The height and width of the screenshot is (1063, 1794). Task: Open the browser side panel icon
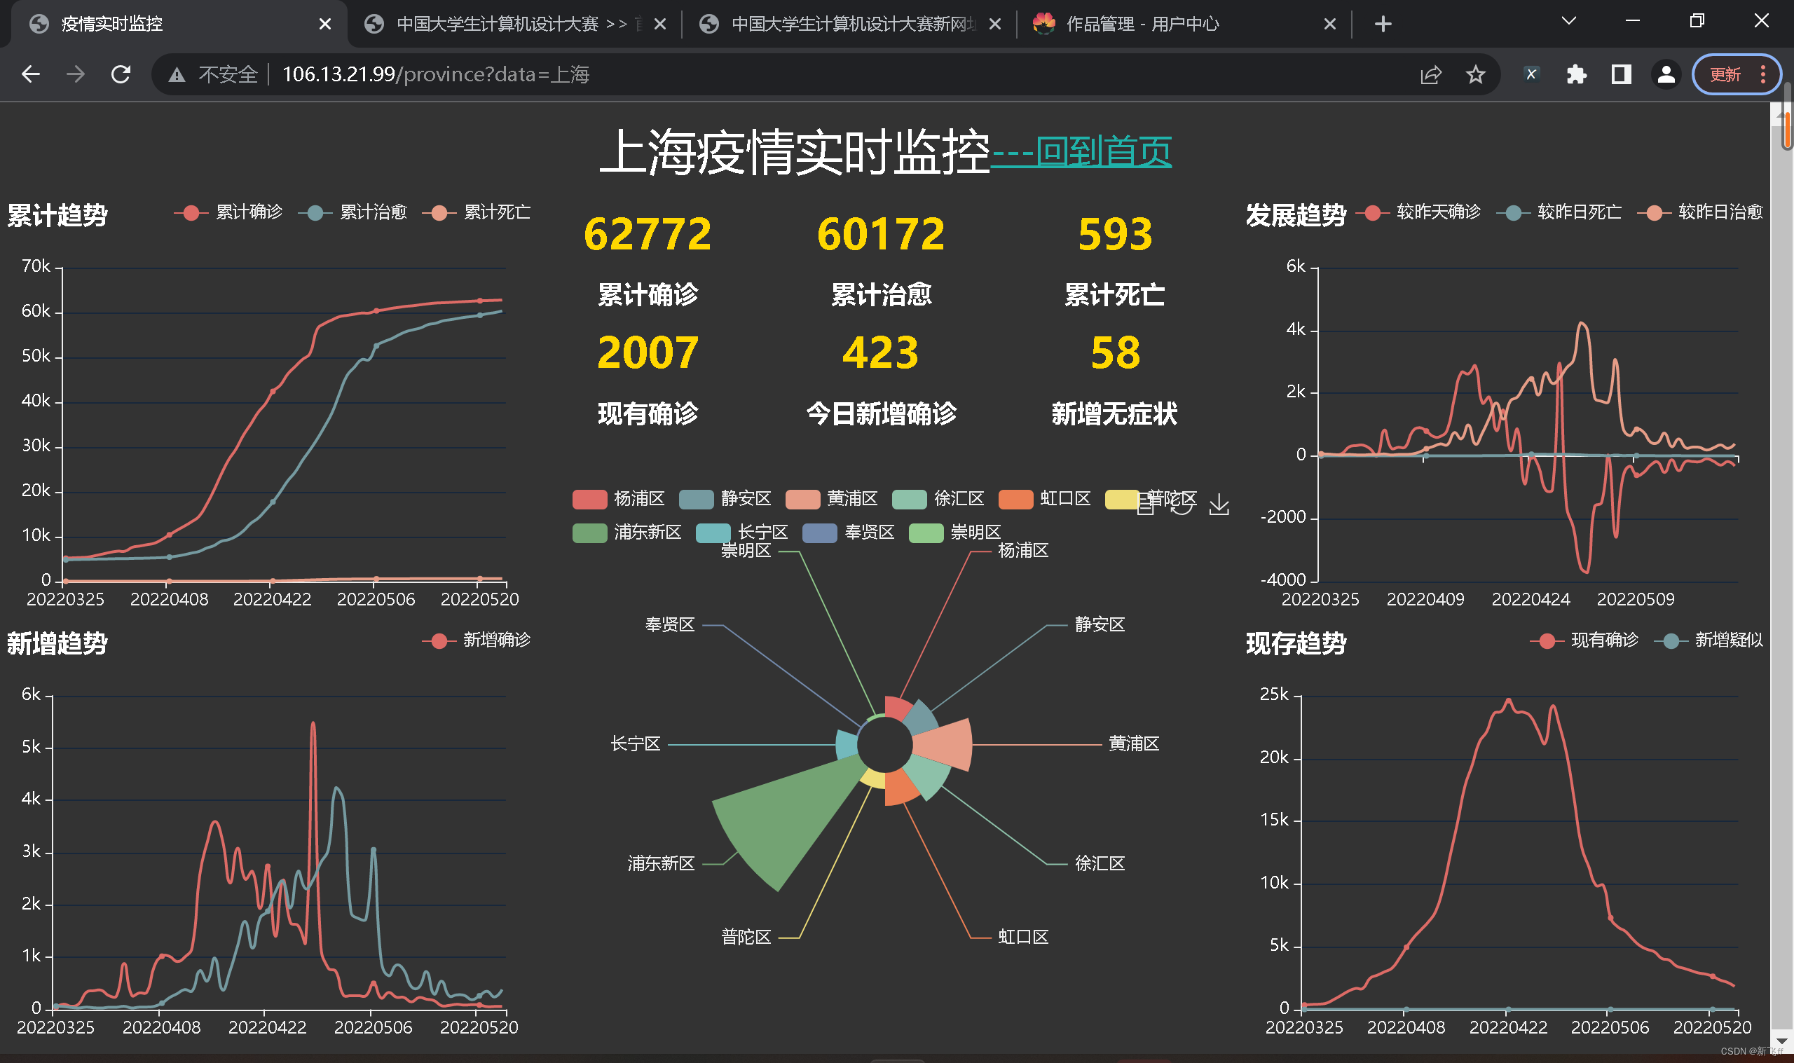point(1621,74)
